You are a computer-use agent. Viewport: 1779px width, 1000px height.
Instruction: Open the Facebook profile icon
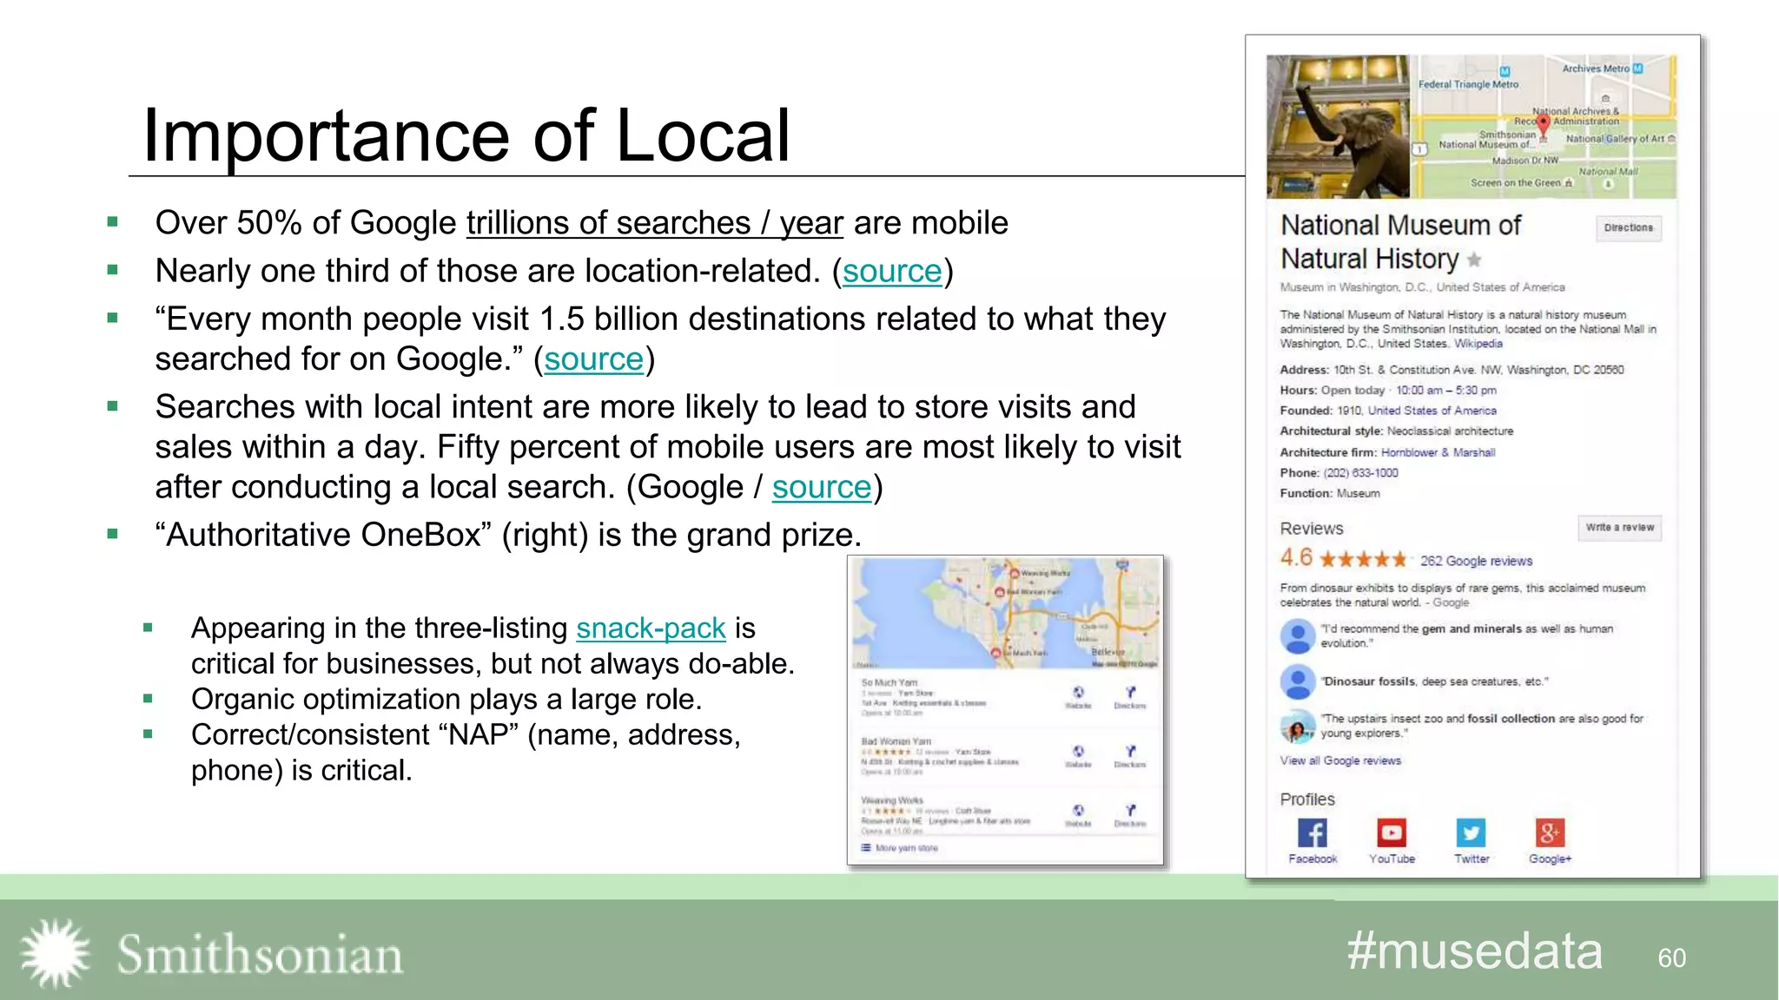click(1313, 833)
